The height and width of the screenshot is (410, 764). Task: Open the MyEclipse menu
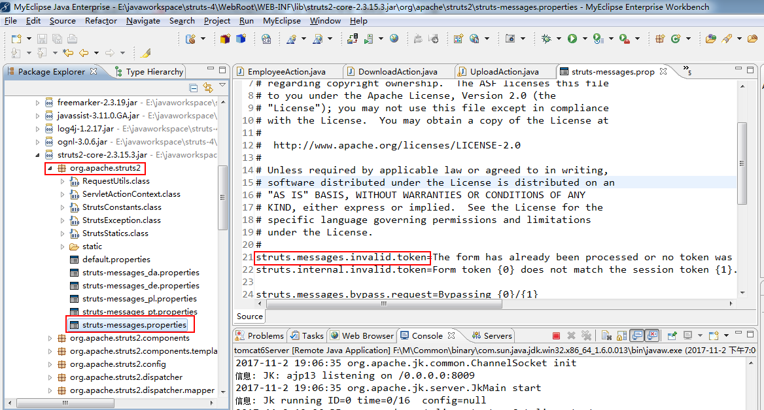[x=282, y=21]
